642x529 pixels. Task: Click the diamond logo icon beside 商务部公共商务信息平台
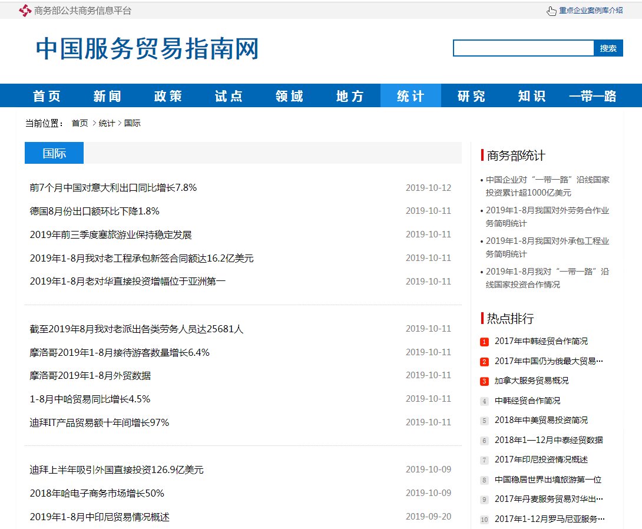point(24,10)
